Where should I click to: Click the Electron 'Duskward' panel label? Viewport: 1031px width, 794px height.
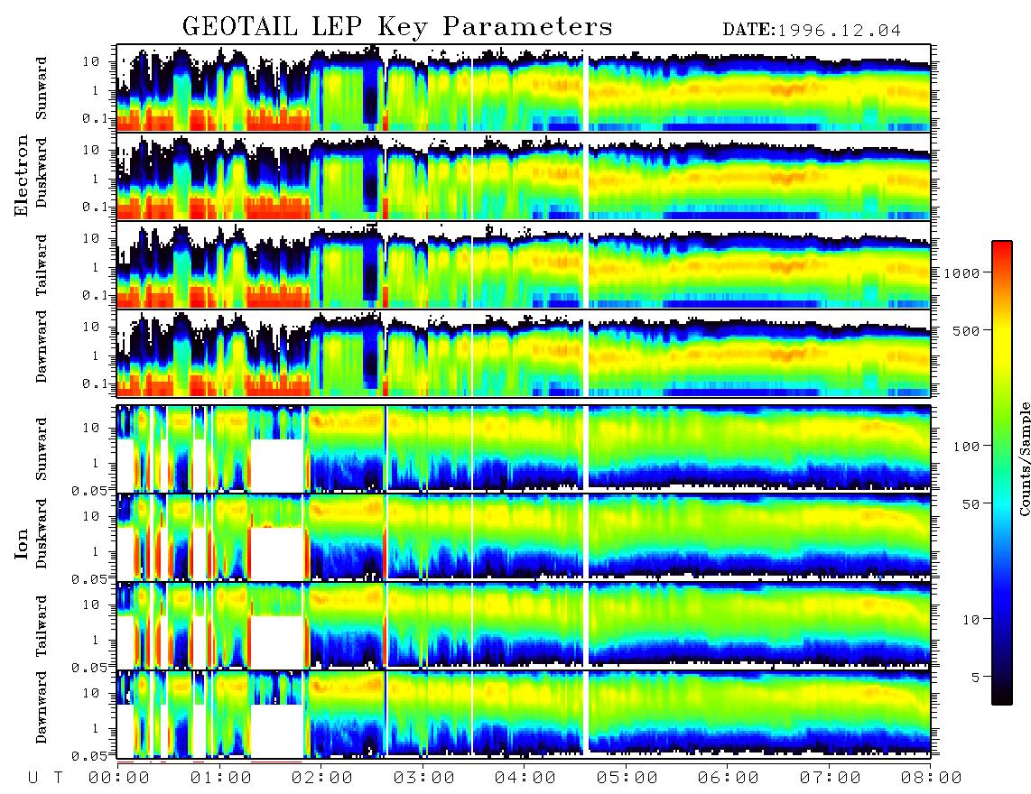[41, 173]
